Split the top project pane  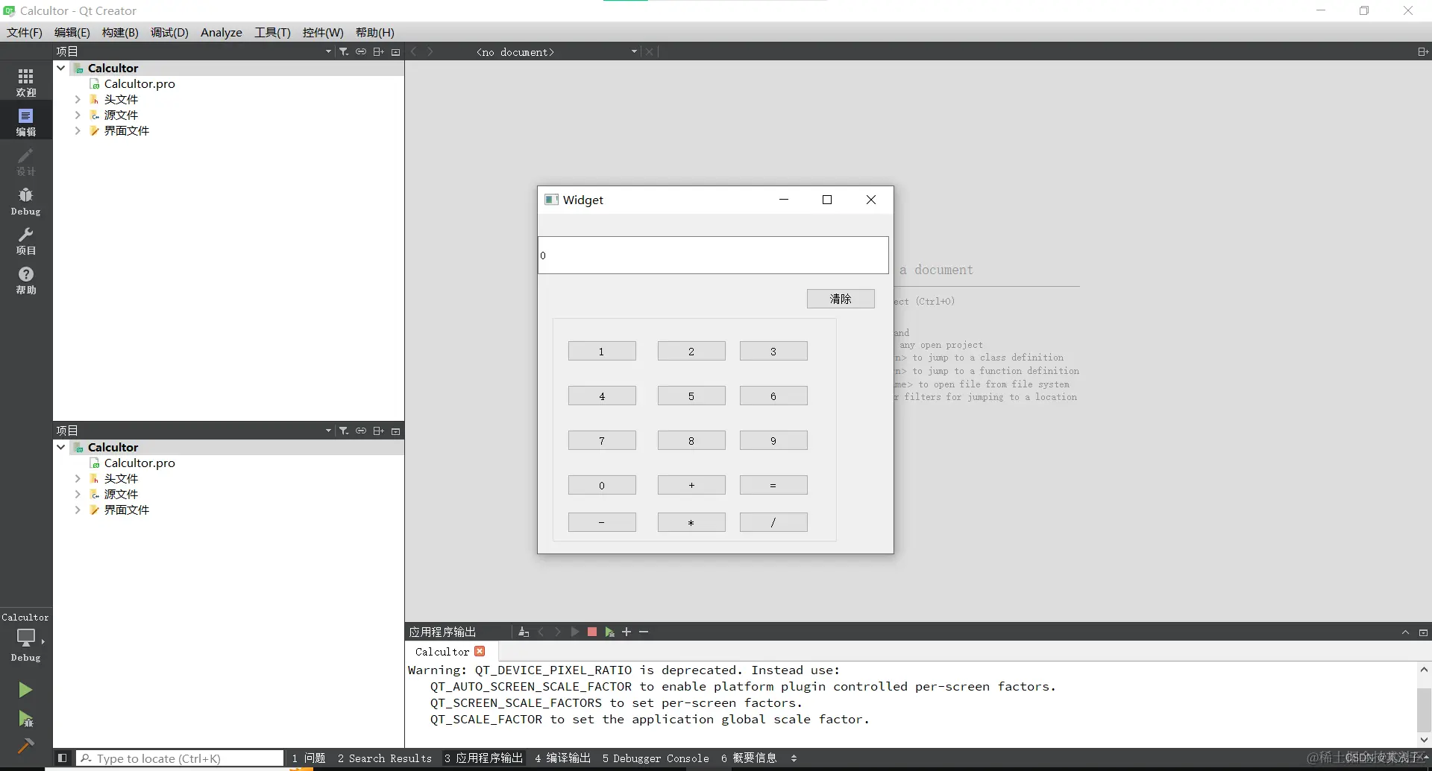[378, 51]
